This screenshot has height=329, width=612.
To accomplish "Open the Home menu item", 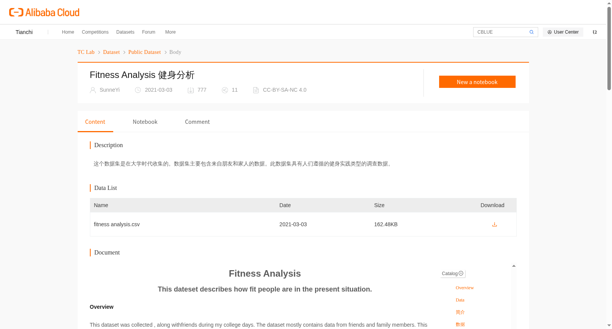I will [68, 32].
